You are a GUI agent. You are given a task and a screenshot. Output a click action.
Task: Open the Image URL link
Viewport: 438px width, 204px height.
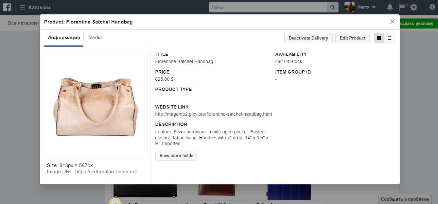(x=94, y=171)
